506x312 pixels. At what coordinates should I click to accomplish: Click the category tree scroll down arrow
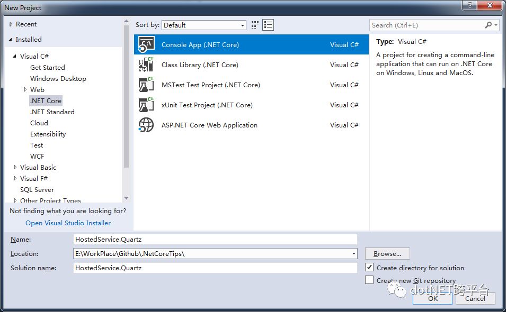(126, 198)
